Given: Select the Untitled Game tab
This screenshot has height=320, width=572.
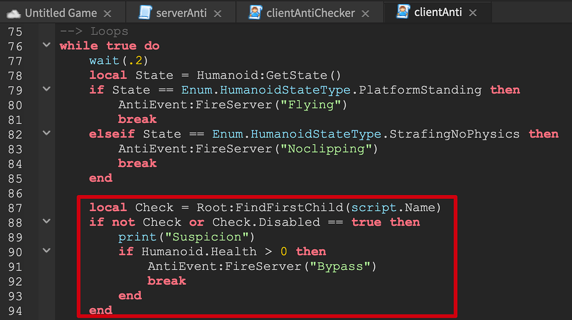Looking at the screenshot, I should pyautogui.click(x=61, y=12).
